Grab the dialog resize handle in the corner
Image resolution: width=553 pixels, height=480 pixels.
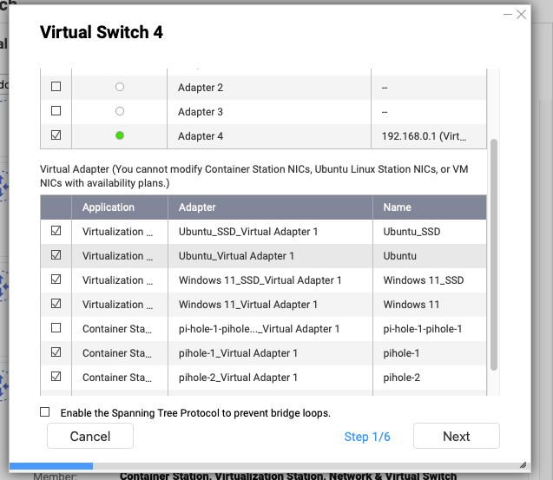(x=522, y=464)
